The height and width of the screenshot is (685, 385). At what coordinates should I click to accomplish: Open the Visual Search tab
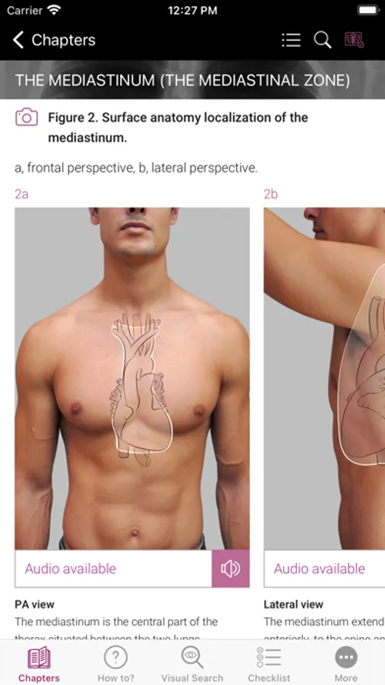pos(192,664)
